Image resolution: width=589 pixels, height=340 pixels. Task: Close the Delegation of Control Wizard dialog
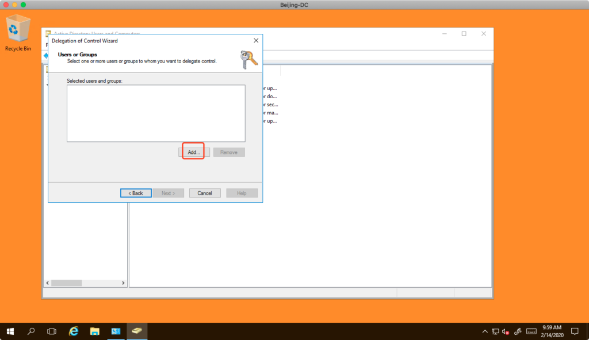point(256,41)
